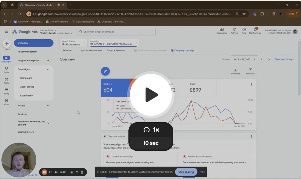Open Recommendations page
Viewport: 301px width, 179px height.
coord(28,52)
